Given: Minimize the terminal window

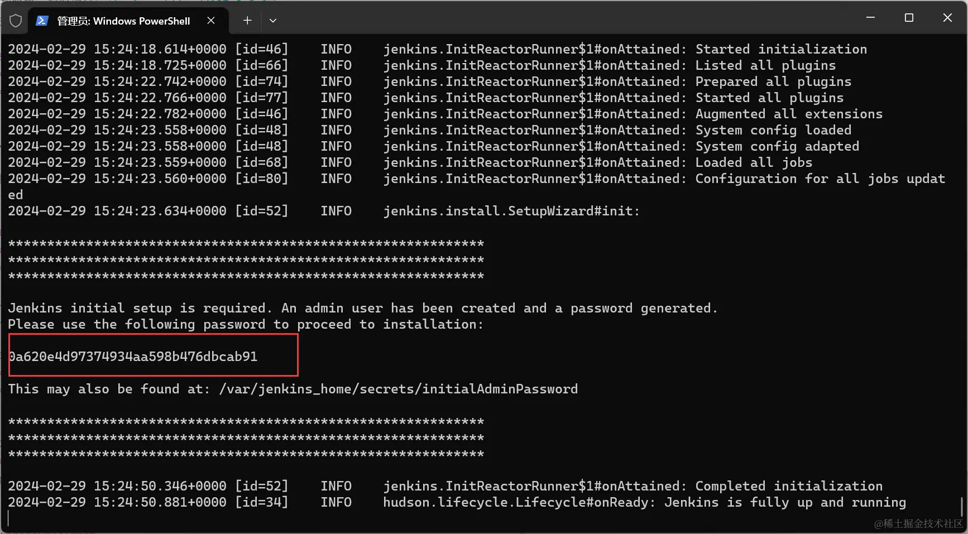Looking at the screenshot, I should pos(870,18).
